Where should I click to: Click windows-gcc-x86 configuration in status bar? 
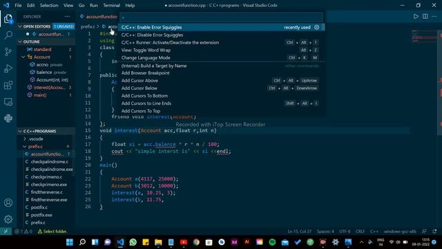point(400,231)
